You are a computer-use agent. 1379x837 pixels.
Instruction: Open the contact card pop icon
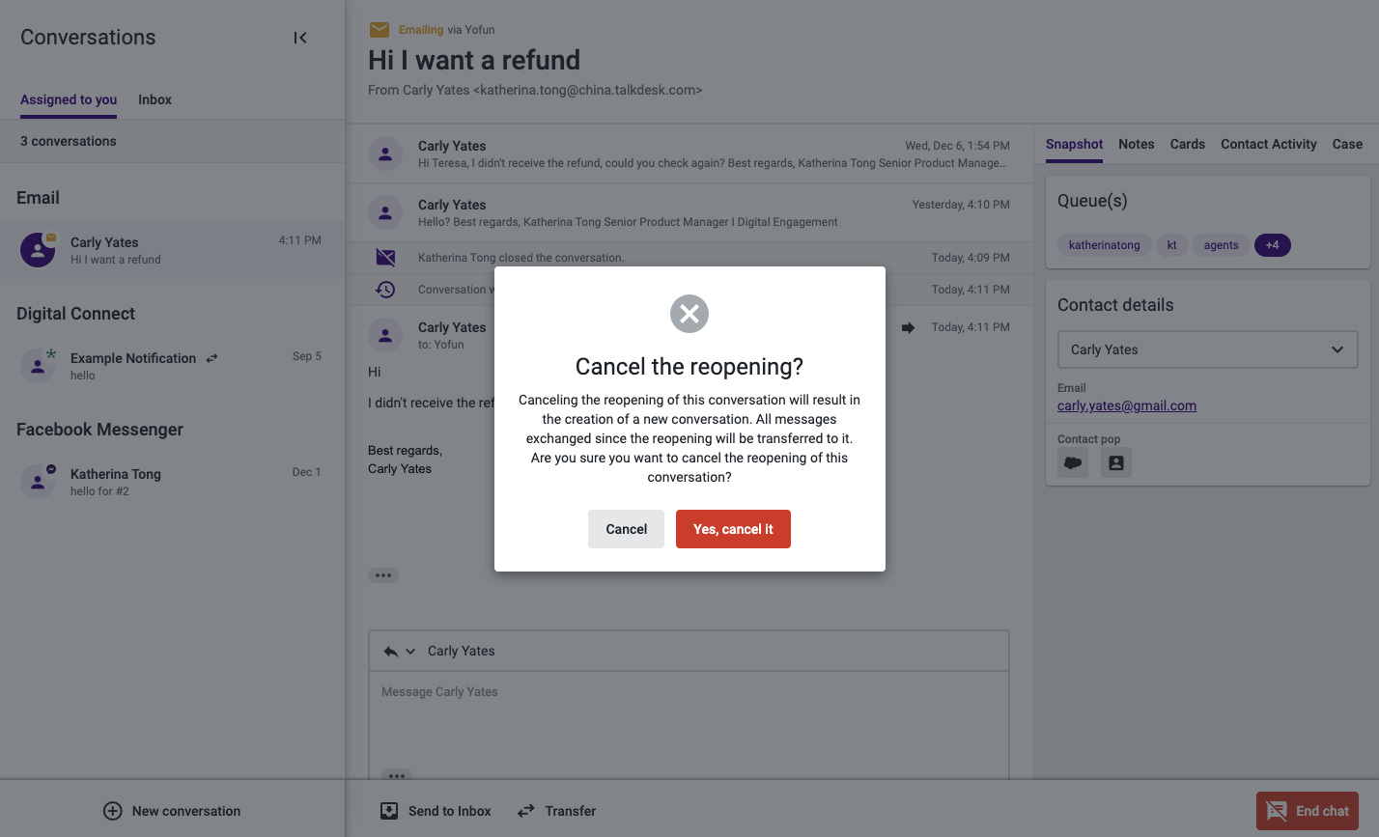point(1116,462)
